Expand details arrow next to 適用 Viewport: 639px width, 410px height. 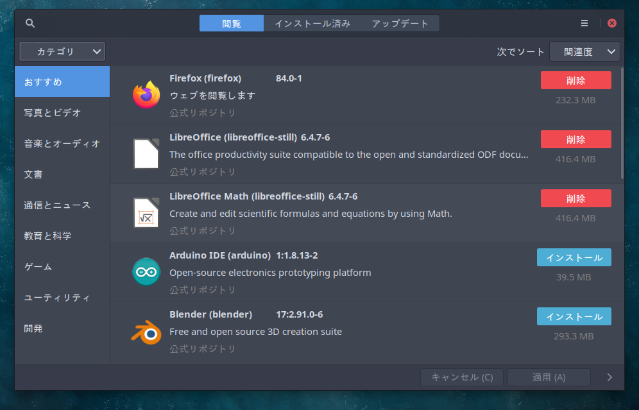coord(609,377)
